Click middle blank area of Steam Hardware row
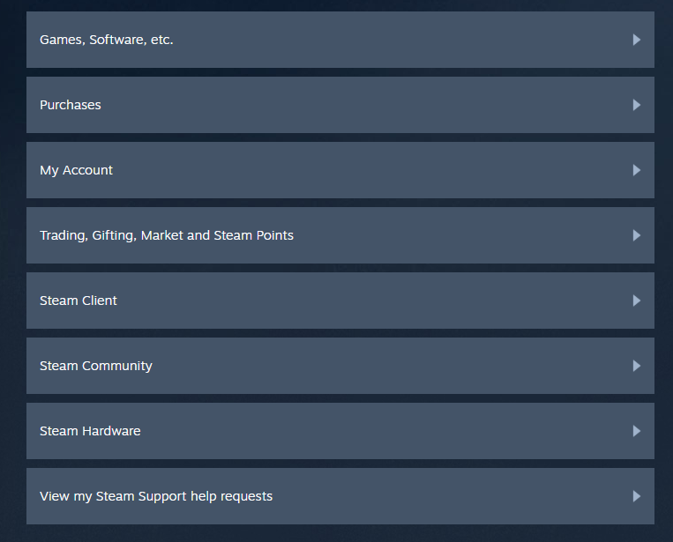 (340, 431)
